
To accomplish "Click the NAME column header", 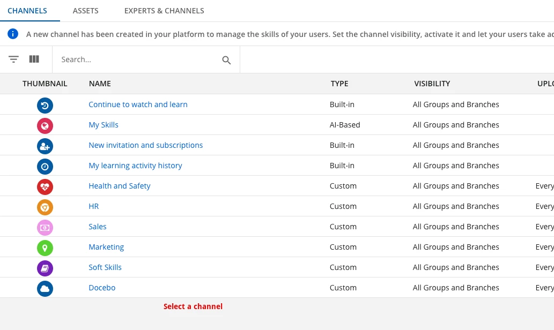I will pos(100,84).
